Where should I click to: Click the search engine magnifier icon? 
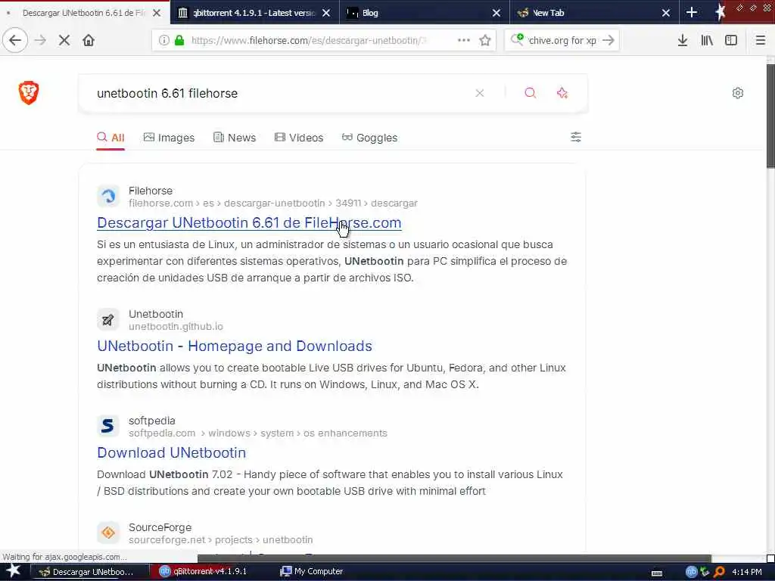point(517,39)
